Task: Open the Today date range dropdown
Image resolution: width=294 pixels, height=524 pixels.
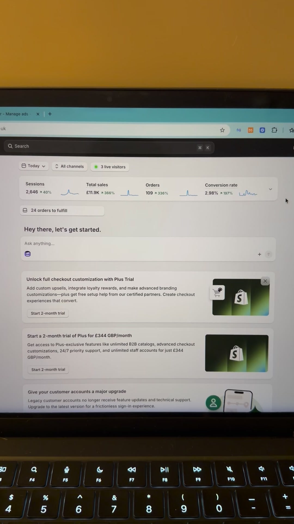Action: [x=33, y=166]
